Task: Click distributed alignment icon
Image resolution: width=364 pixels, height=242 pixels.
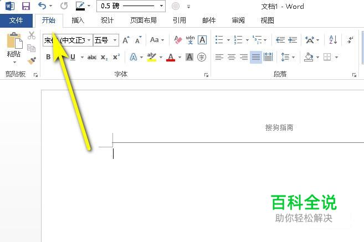Action: coord(268,57)
